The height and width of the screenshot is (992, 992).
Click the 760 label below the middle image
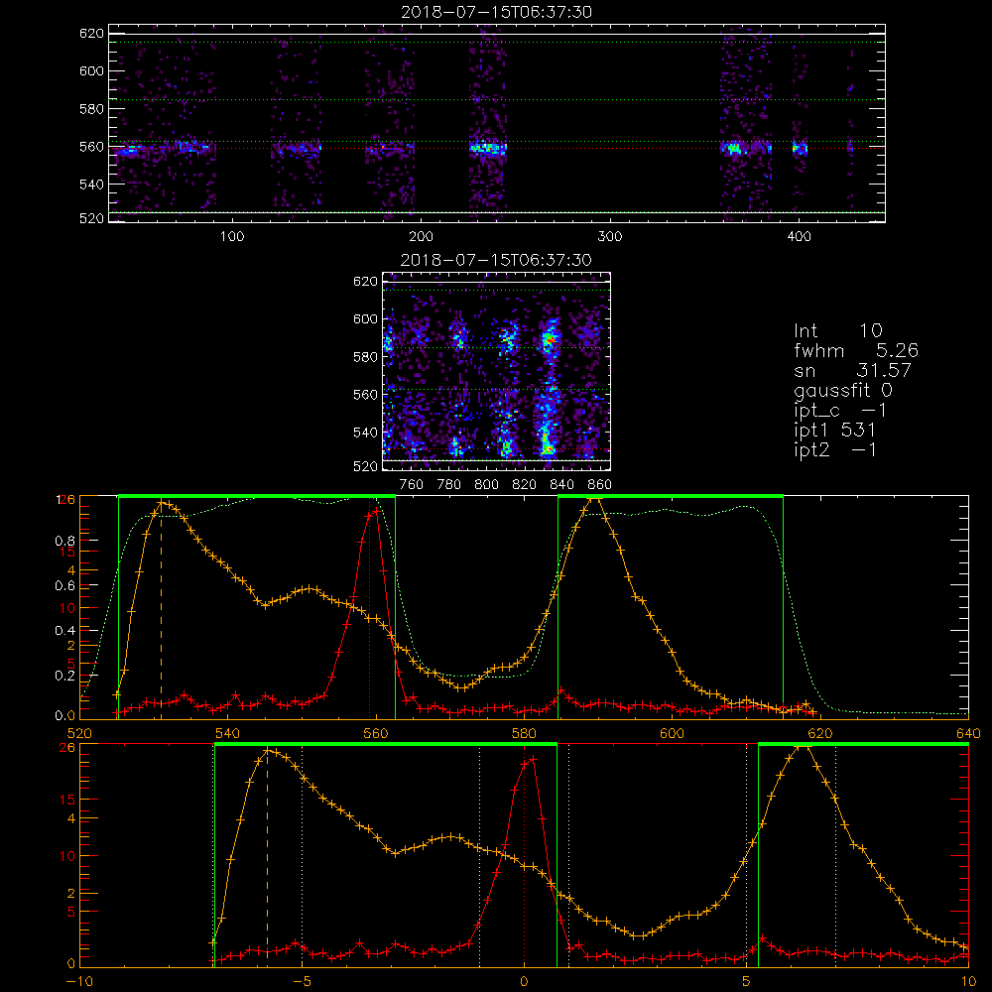412,485
